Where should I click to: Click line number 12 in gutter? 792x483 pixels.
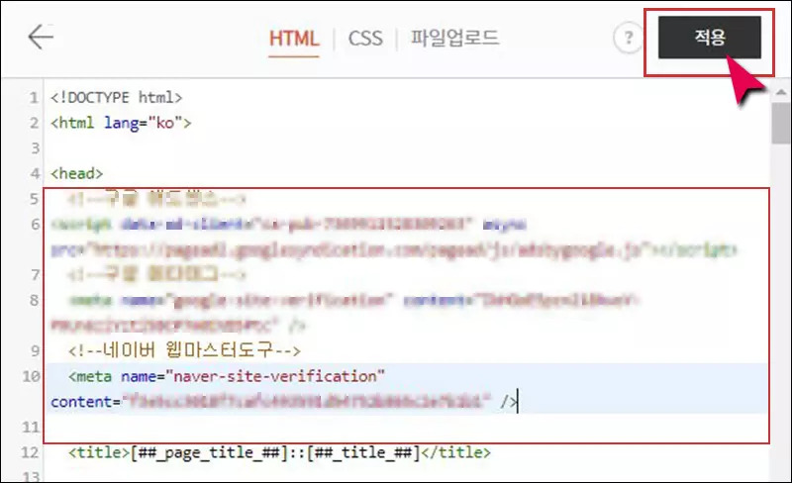pos(31,452)
